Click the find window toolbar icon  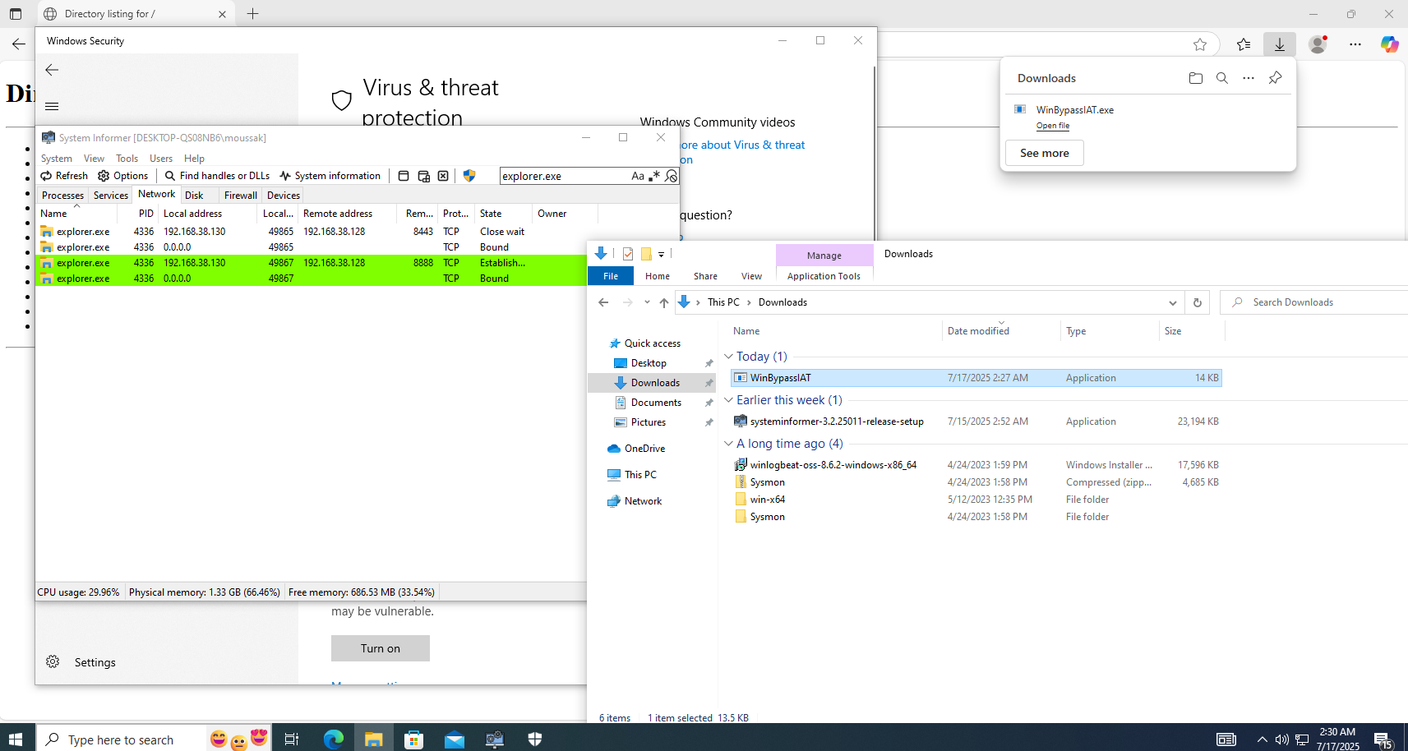click(x=404, y=176)
